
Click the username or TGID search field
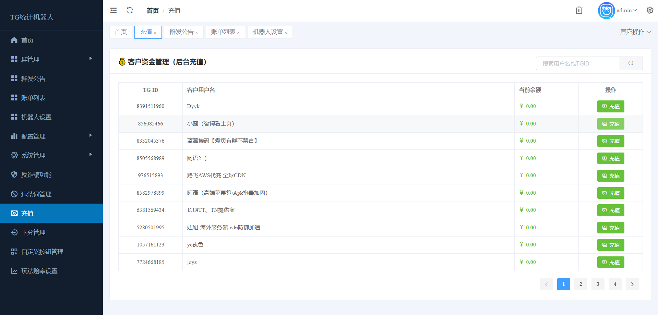pyautogui.click(x=577, y=63)
